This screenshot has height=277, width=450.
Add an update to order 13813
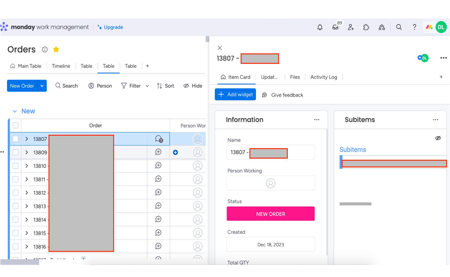[x=158, y=206]
